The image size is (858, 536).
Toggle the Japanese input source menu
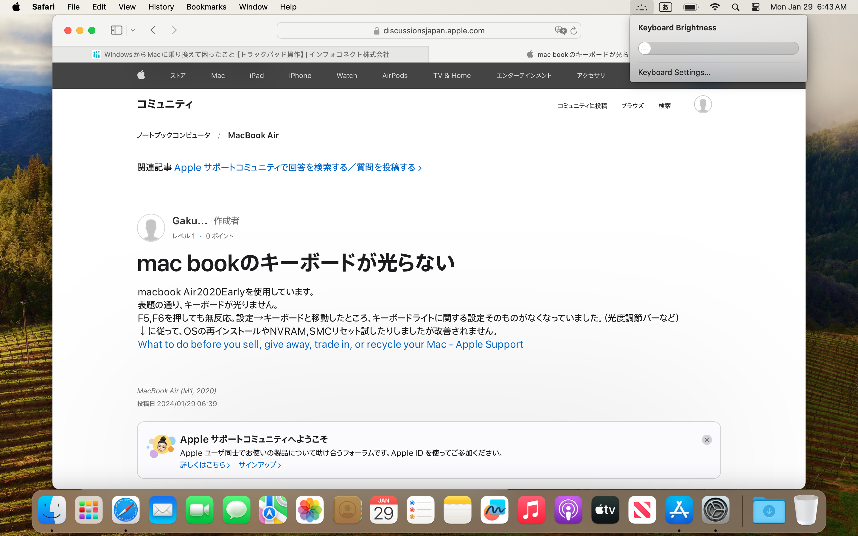665,7
